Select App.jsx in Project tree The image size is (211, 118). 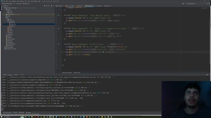[x=10, y=29]
